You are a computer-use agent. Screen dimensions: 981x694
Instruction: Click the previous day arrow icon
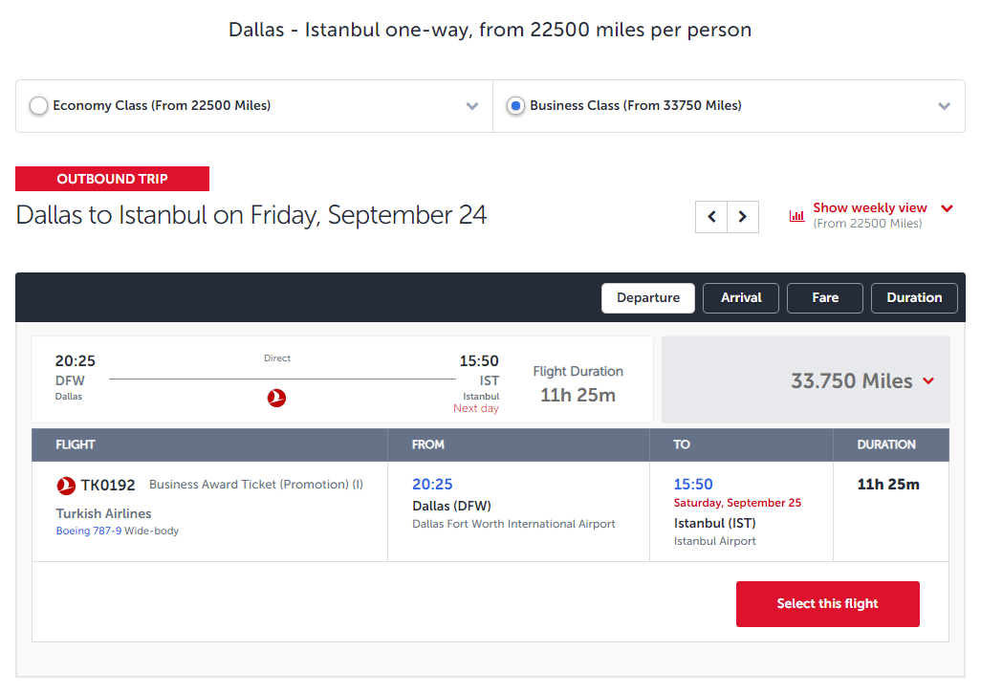coord(711,217)
